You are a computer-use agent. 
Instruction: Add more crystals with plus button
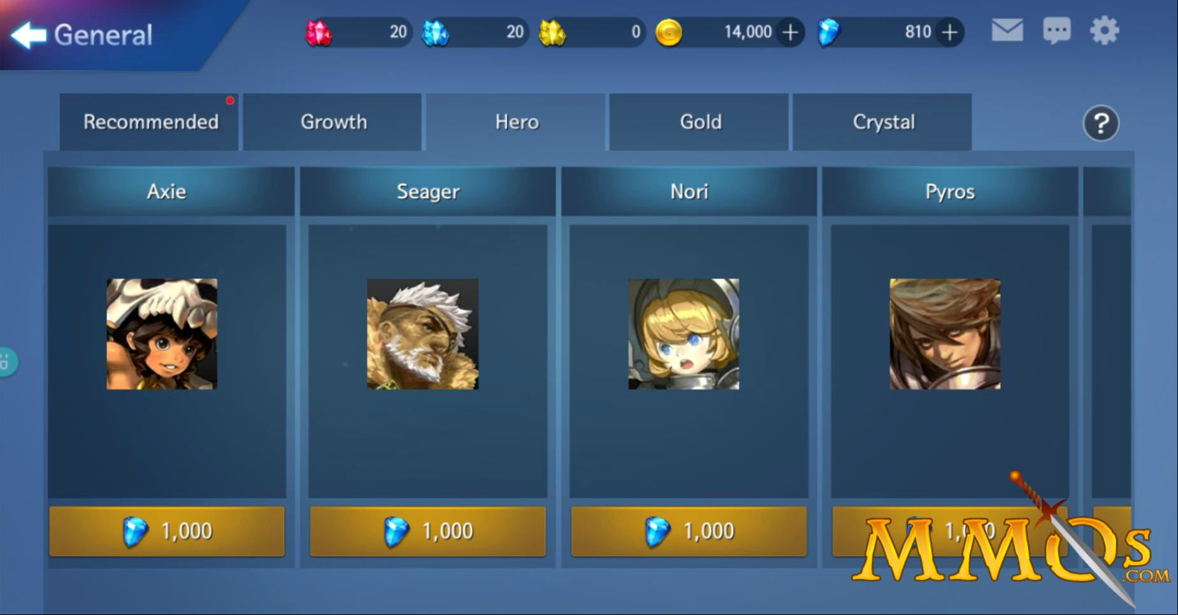pyautogui.click(x=949, y=32)
